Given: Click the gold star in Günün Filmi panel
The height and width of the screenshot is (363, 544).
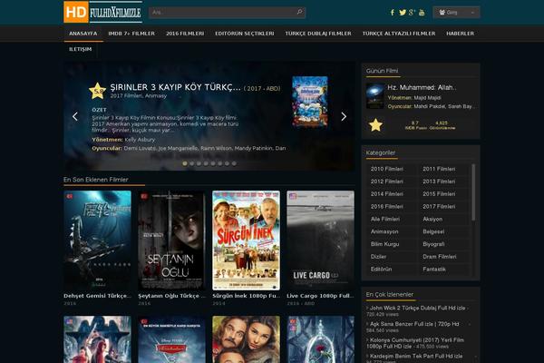Looking at the screenshot, I should click(x=375, y=125).
